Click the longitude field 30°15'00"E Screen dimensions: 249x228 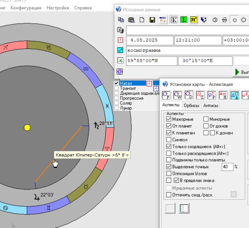click(x=205, y=61)
